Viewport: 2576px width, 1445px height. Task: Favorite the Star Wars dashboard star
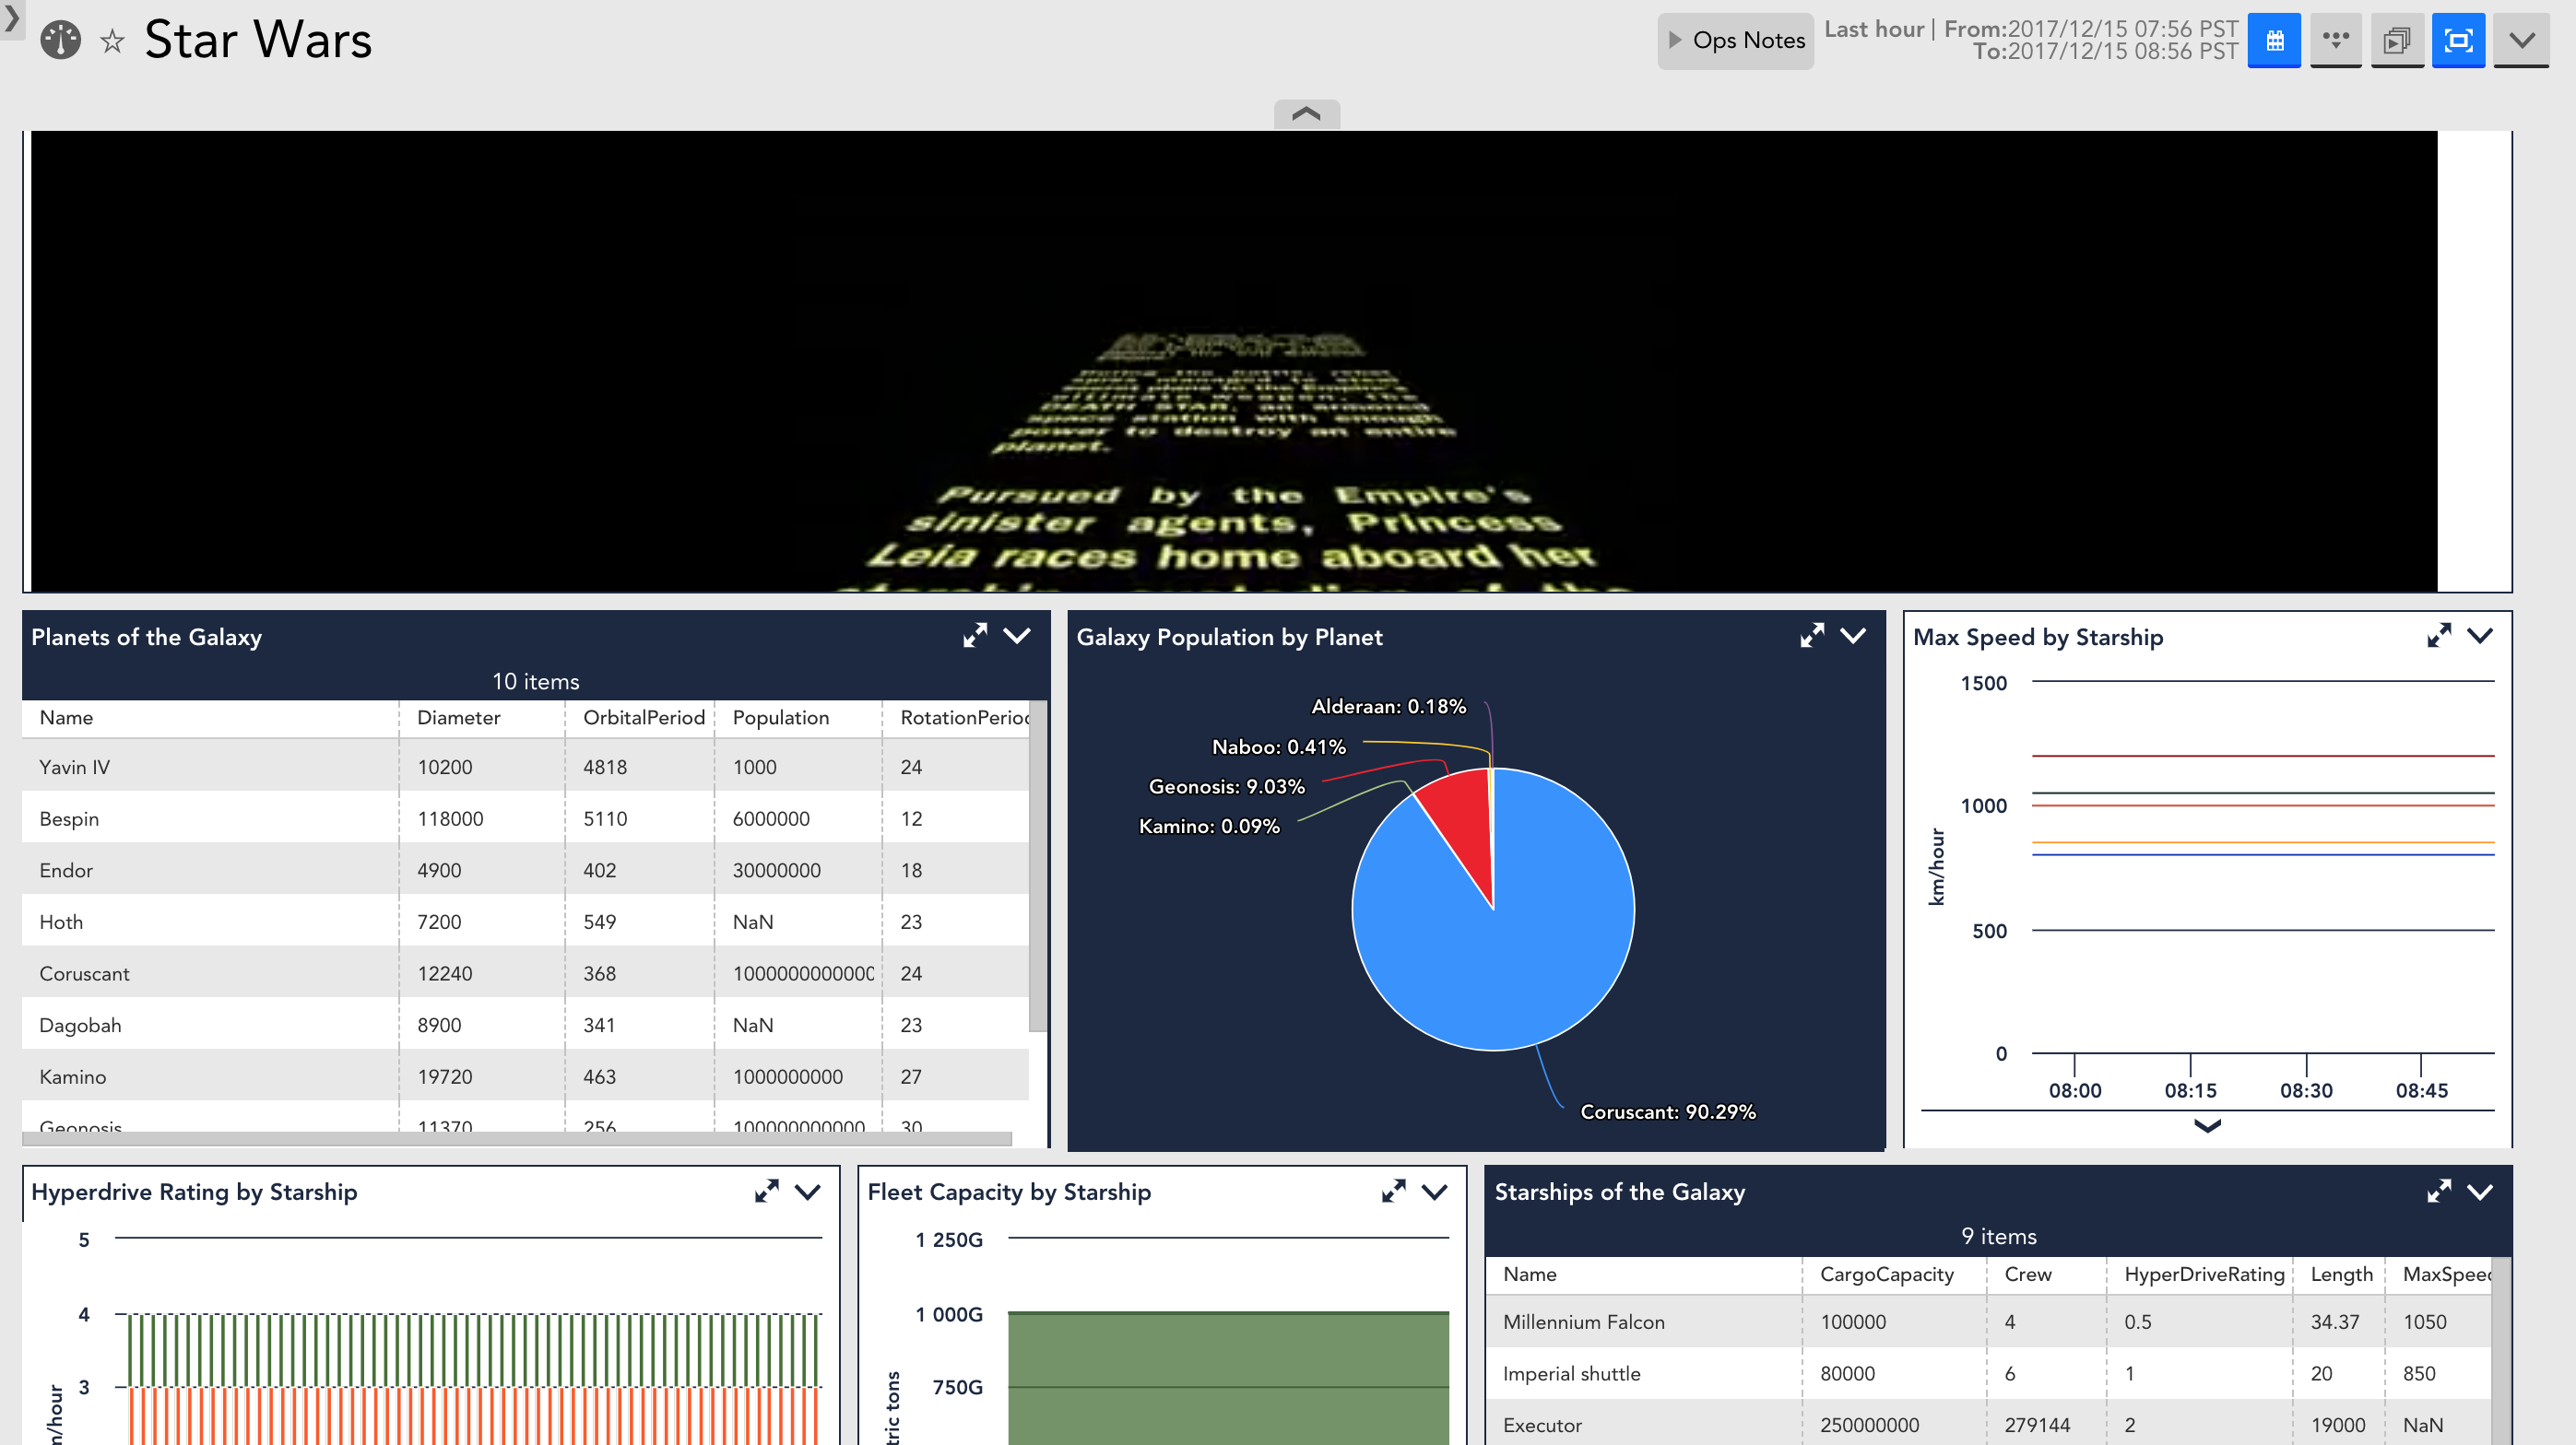(112, 42)
